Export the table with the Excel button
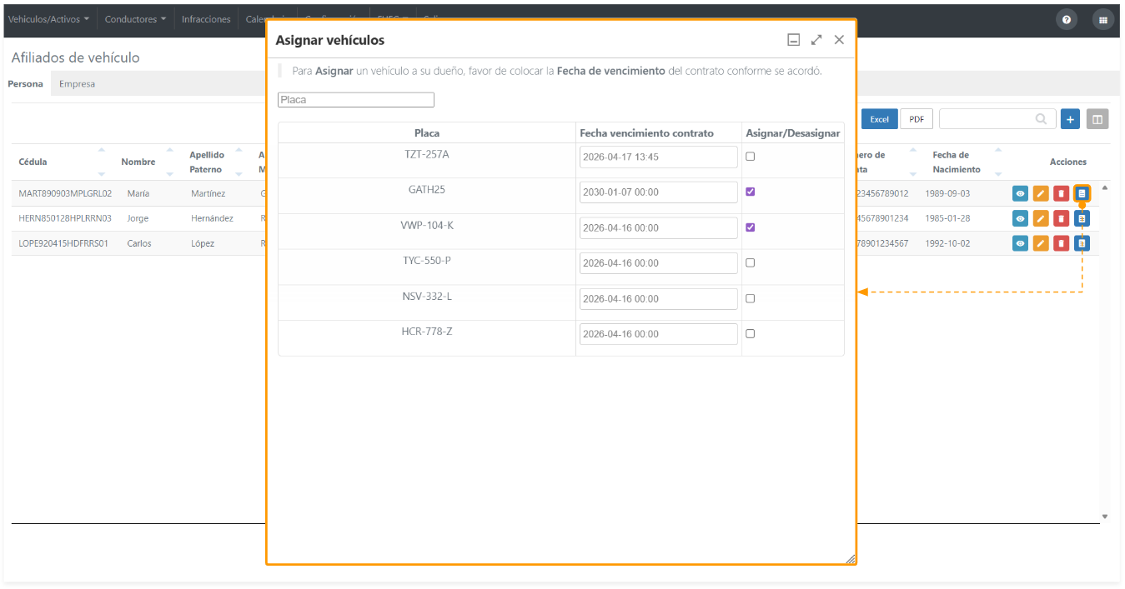Viewport: 1125px width, 589px height. point(879,119)
